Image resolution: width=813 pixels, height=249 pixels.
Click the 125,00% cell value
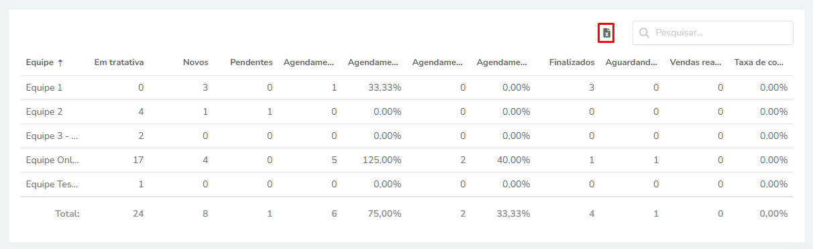(x=382, y=160)
